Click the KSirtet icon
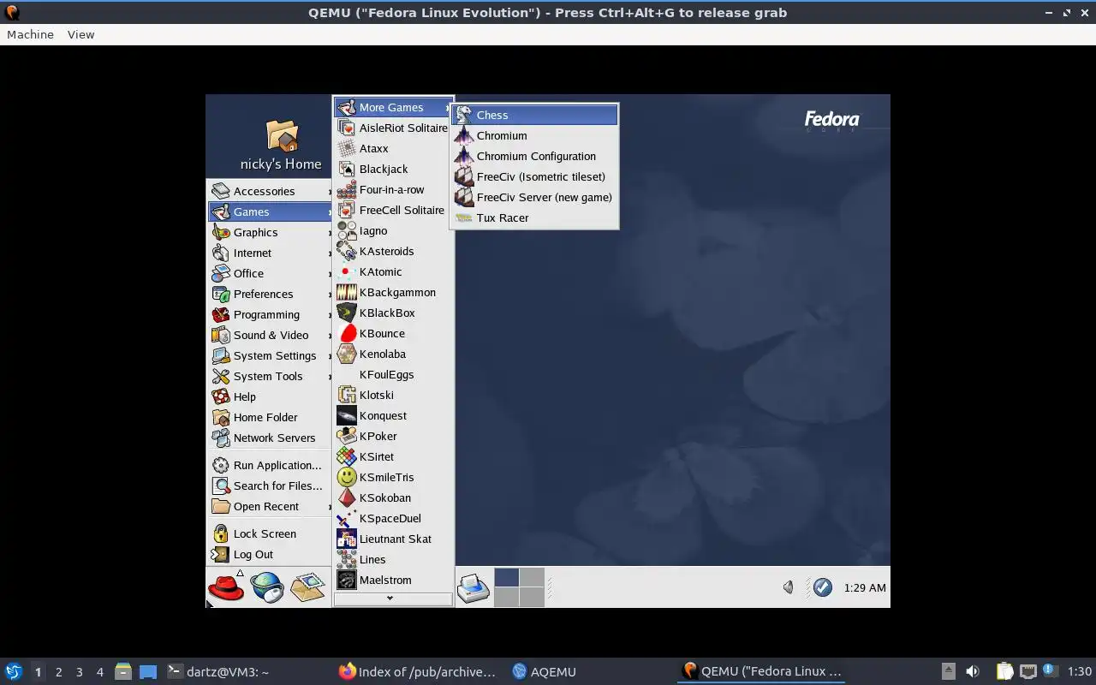Viewport: 1096px width, 685px height. (x=347, y=456)
